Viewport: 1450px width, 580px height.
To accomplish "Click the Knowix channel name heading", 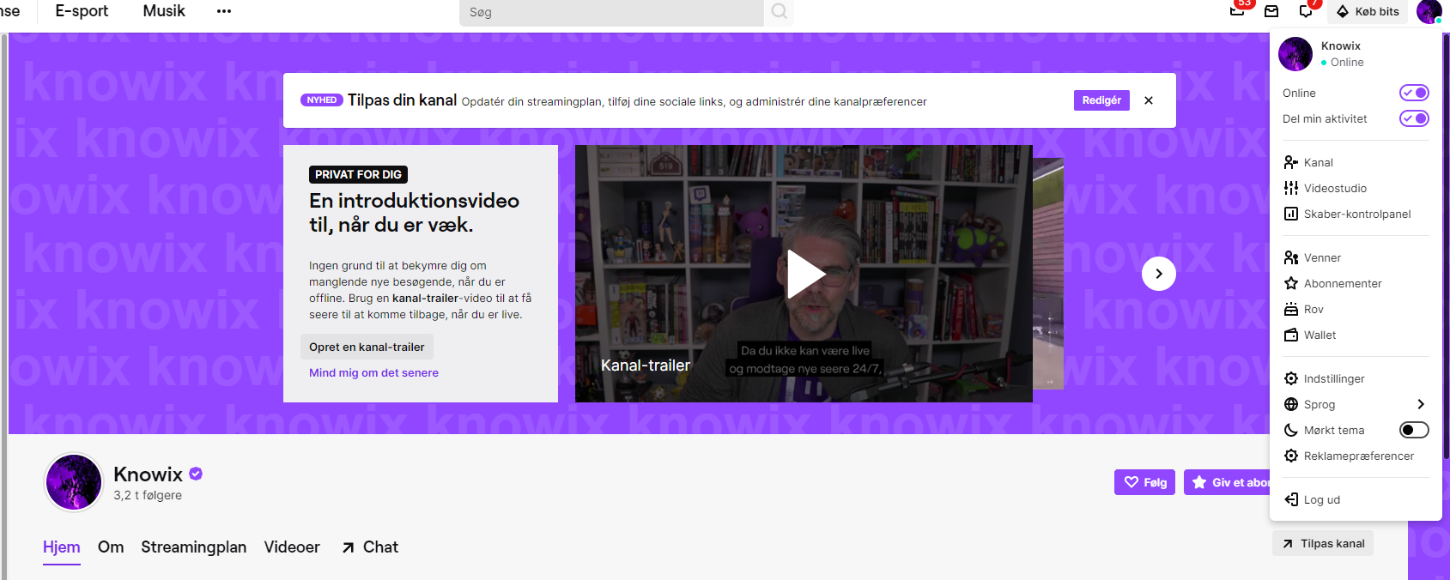I will coord(148,474).
